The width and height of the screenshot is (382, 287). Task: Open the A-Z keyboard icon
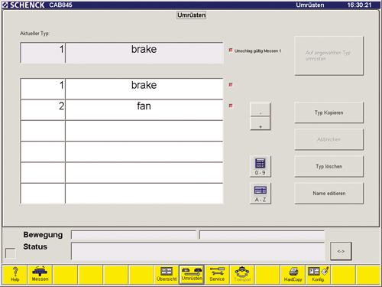(x=261, y=194)
